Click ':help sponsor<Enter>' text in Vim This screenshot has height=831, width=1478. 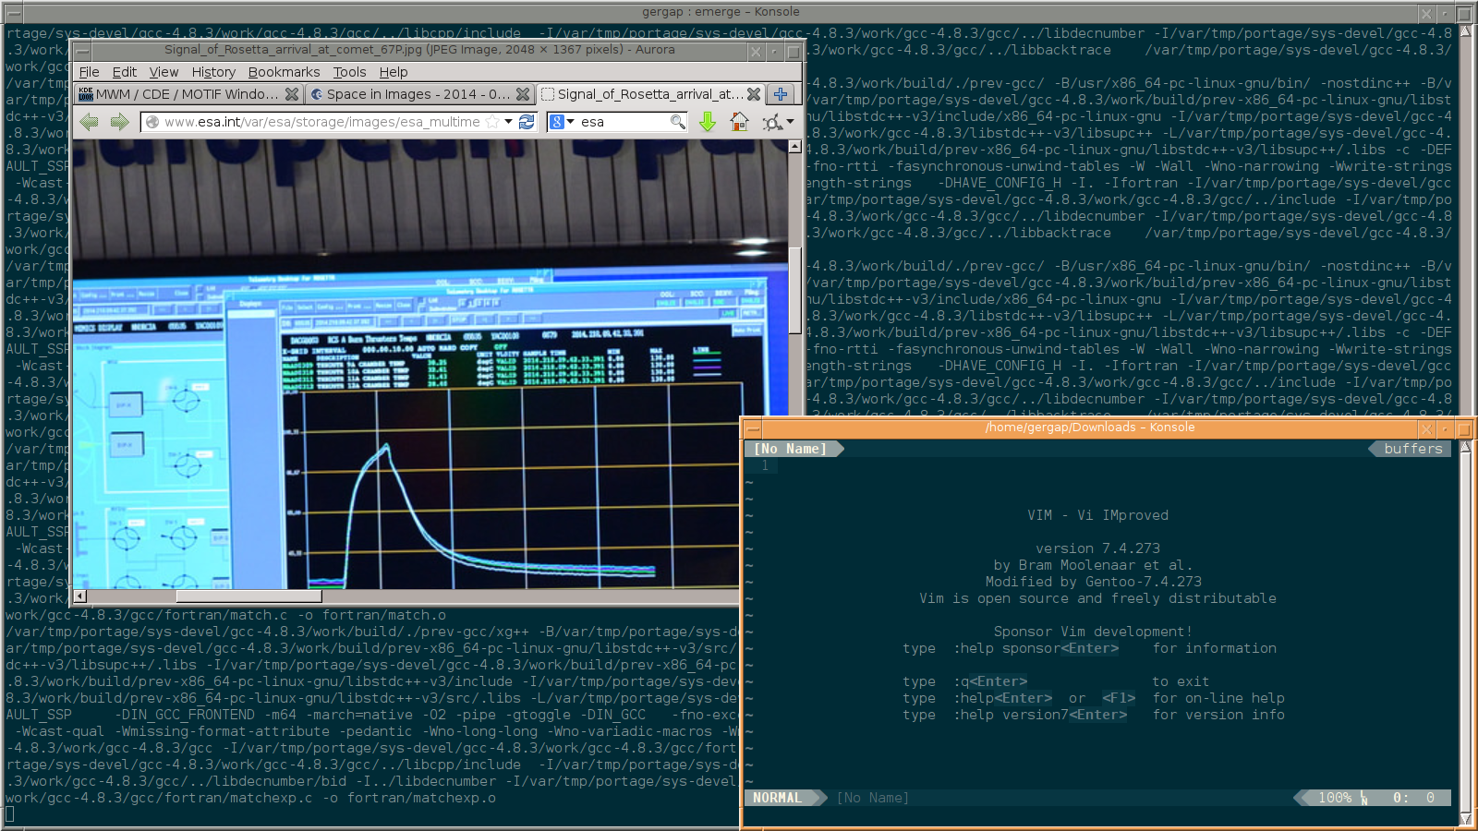[1036, 648]
